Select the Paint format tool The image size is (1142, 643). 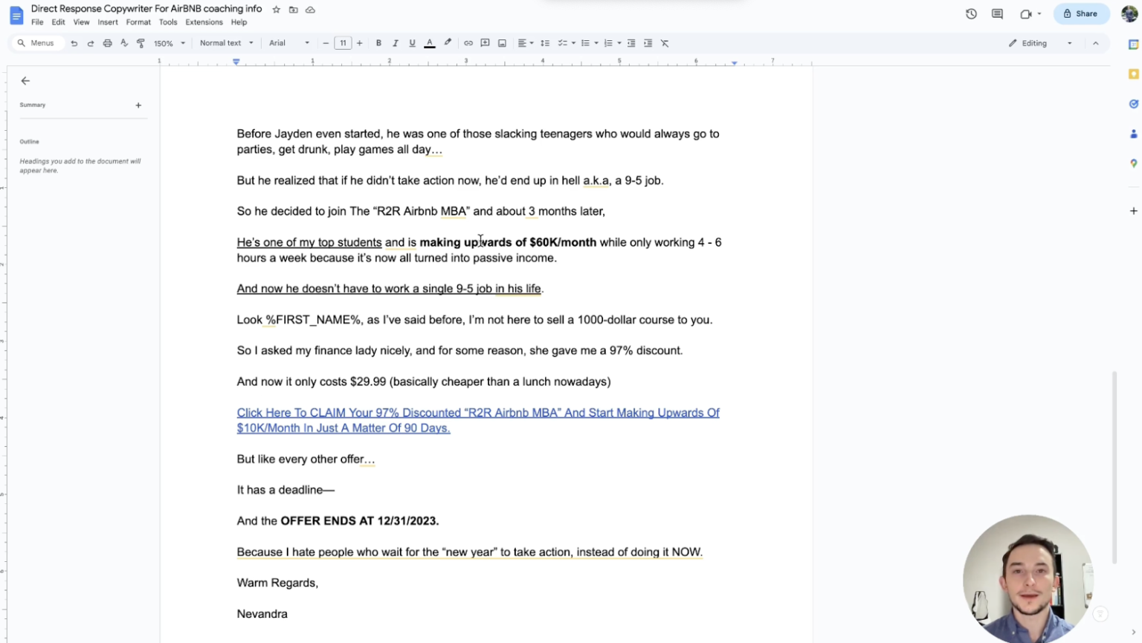(x=141, y=42)
